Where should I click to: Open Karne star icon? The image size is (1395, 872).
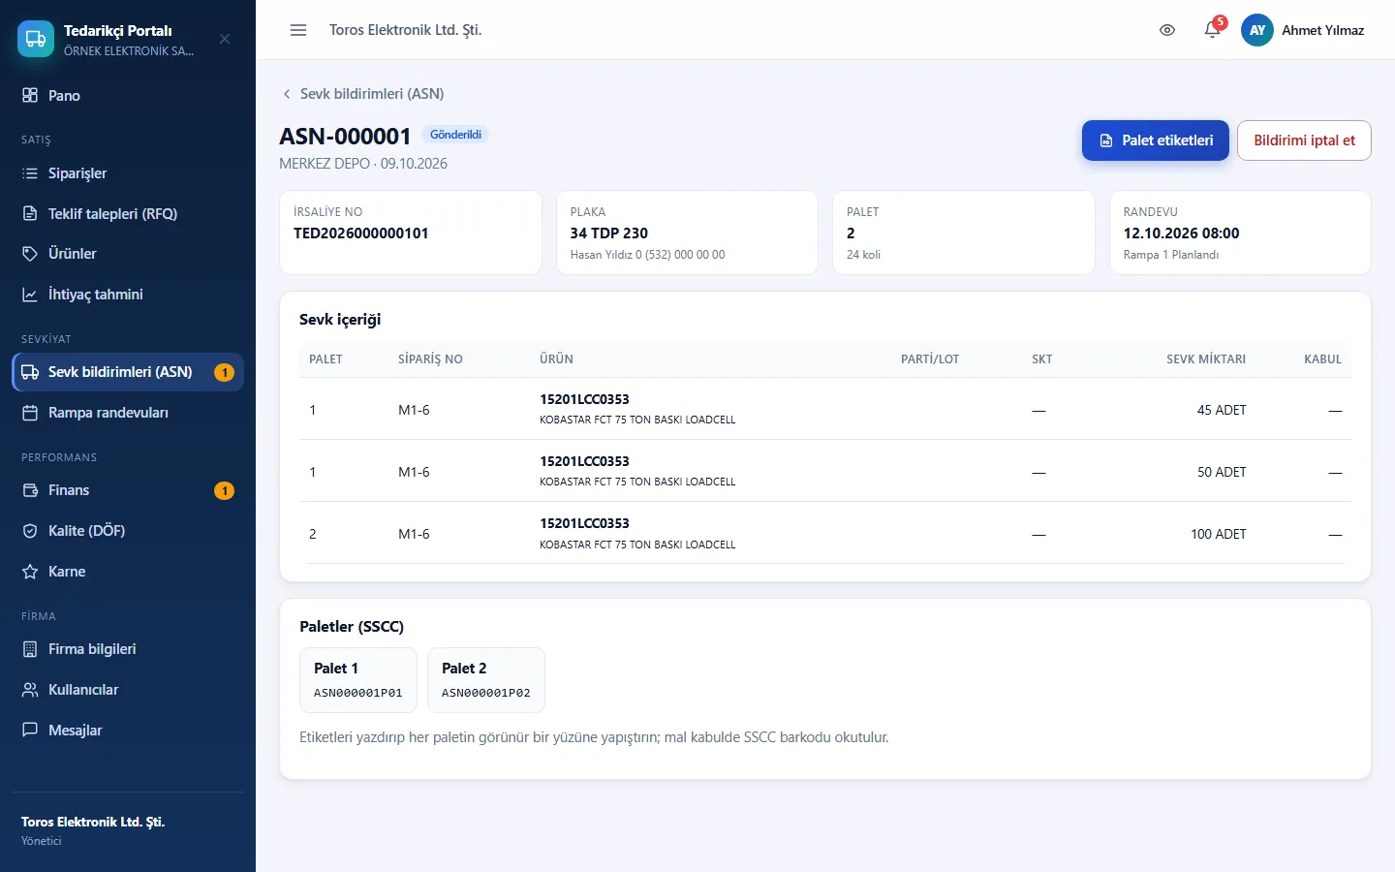pyautogui.click(x=30, y=572)
